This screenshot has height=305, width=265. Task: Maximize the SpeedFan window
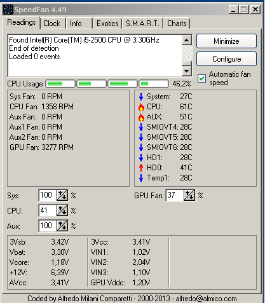[x=244, y=10]
